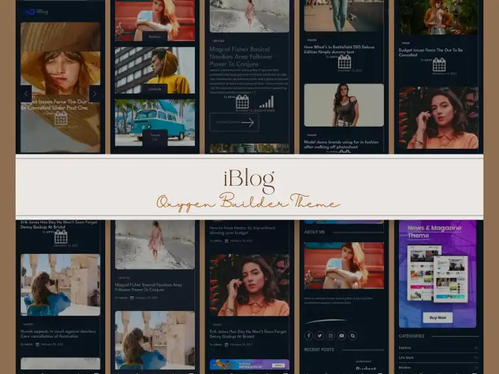Click the signal bars icon beside calendar
The height and width of the screenshot is (374, 499).
tap(266, 102)
